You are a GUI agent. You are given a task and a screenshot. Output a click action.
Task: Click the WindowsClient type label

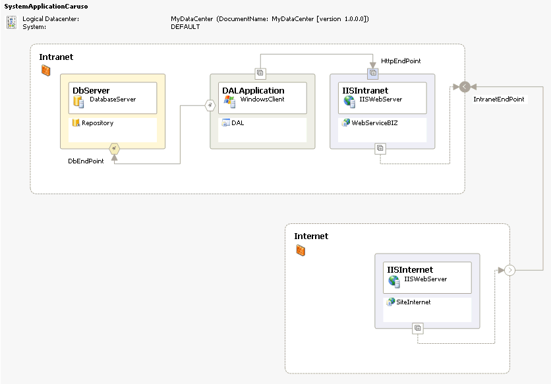pos(262,99)
